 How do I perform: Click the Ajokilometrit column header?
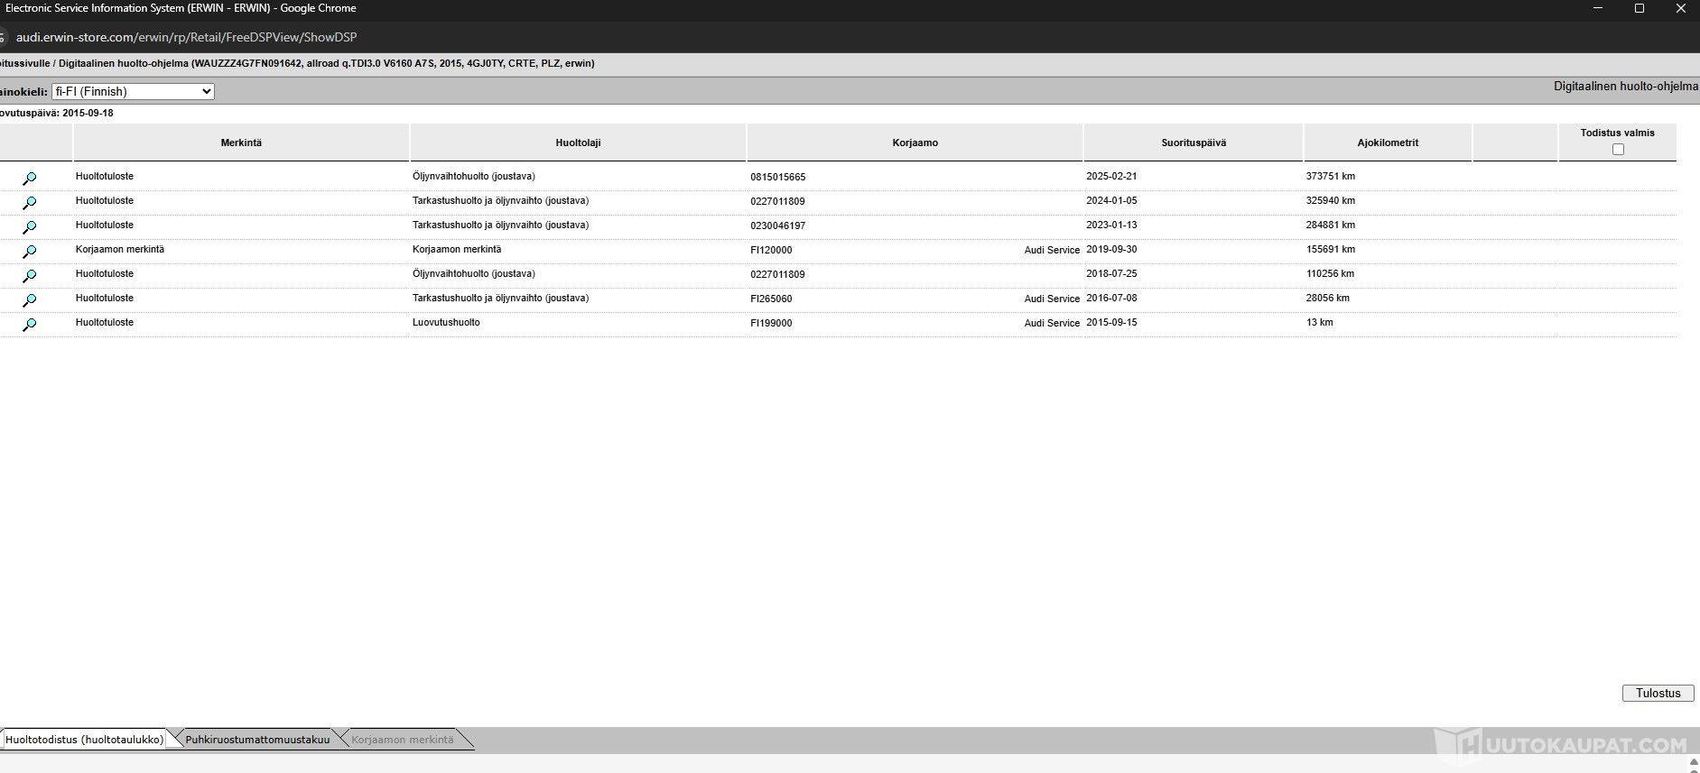(x=1388, y=143)
